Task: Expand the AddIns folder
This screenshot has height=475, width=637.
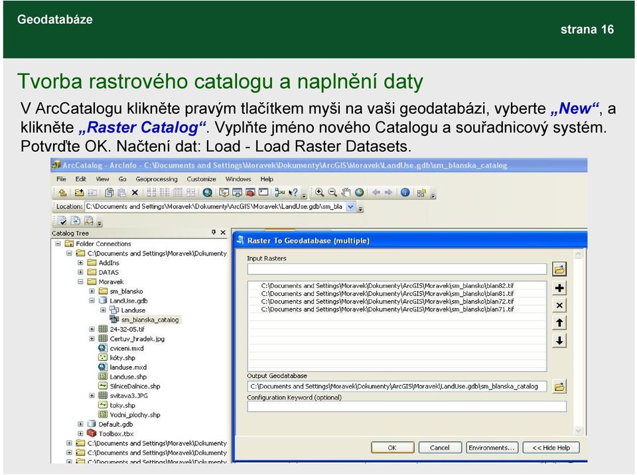Action: pyautogui.click(x=80, y=263)
